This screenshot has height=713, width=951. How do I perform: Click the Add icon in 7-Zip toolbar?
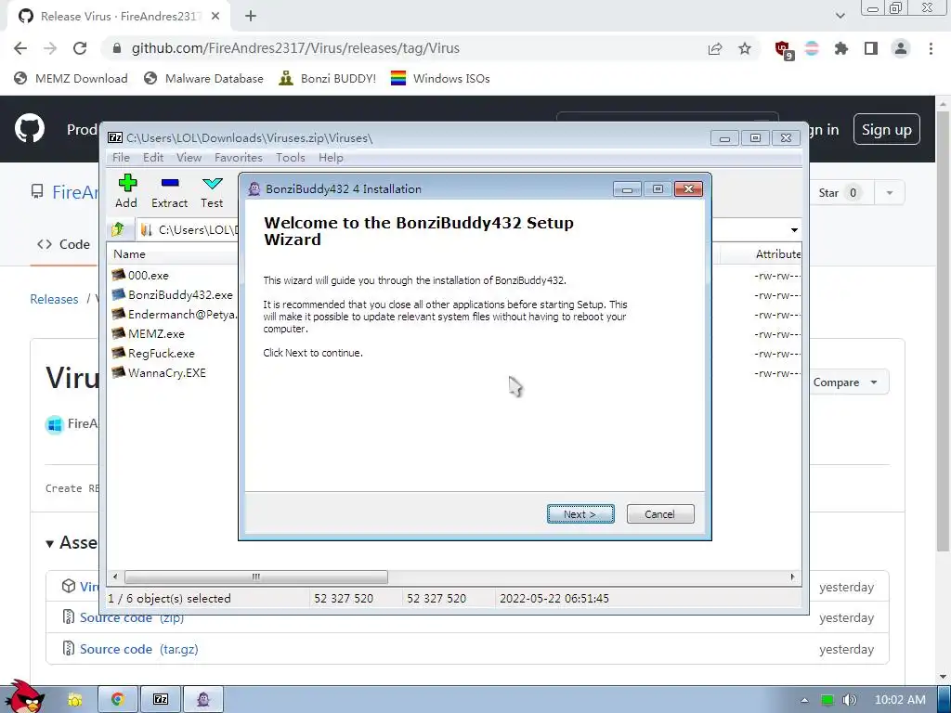click(126, 191)
